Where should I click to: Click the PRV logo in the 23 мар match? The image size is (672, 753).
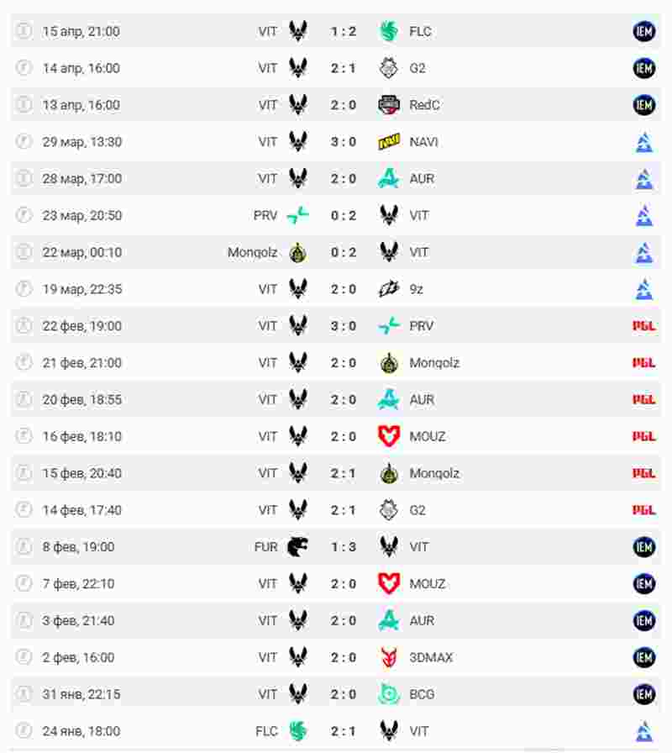click(x=297, y=216)
